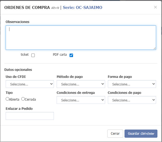
Task: Click the Enlazar a Pedido label
Action: pyautogui.click(x=19, y=109)
